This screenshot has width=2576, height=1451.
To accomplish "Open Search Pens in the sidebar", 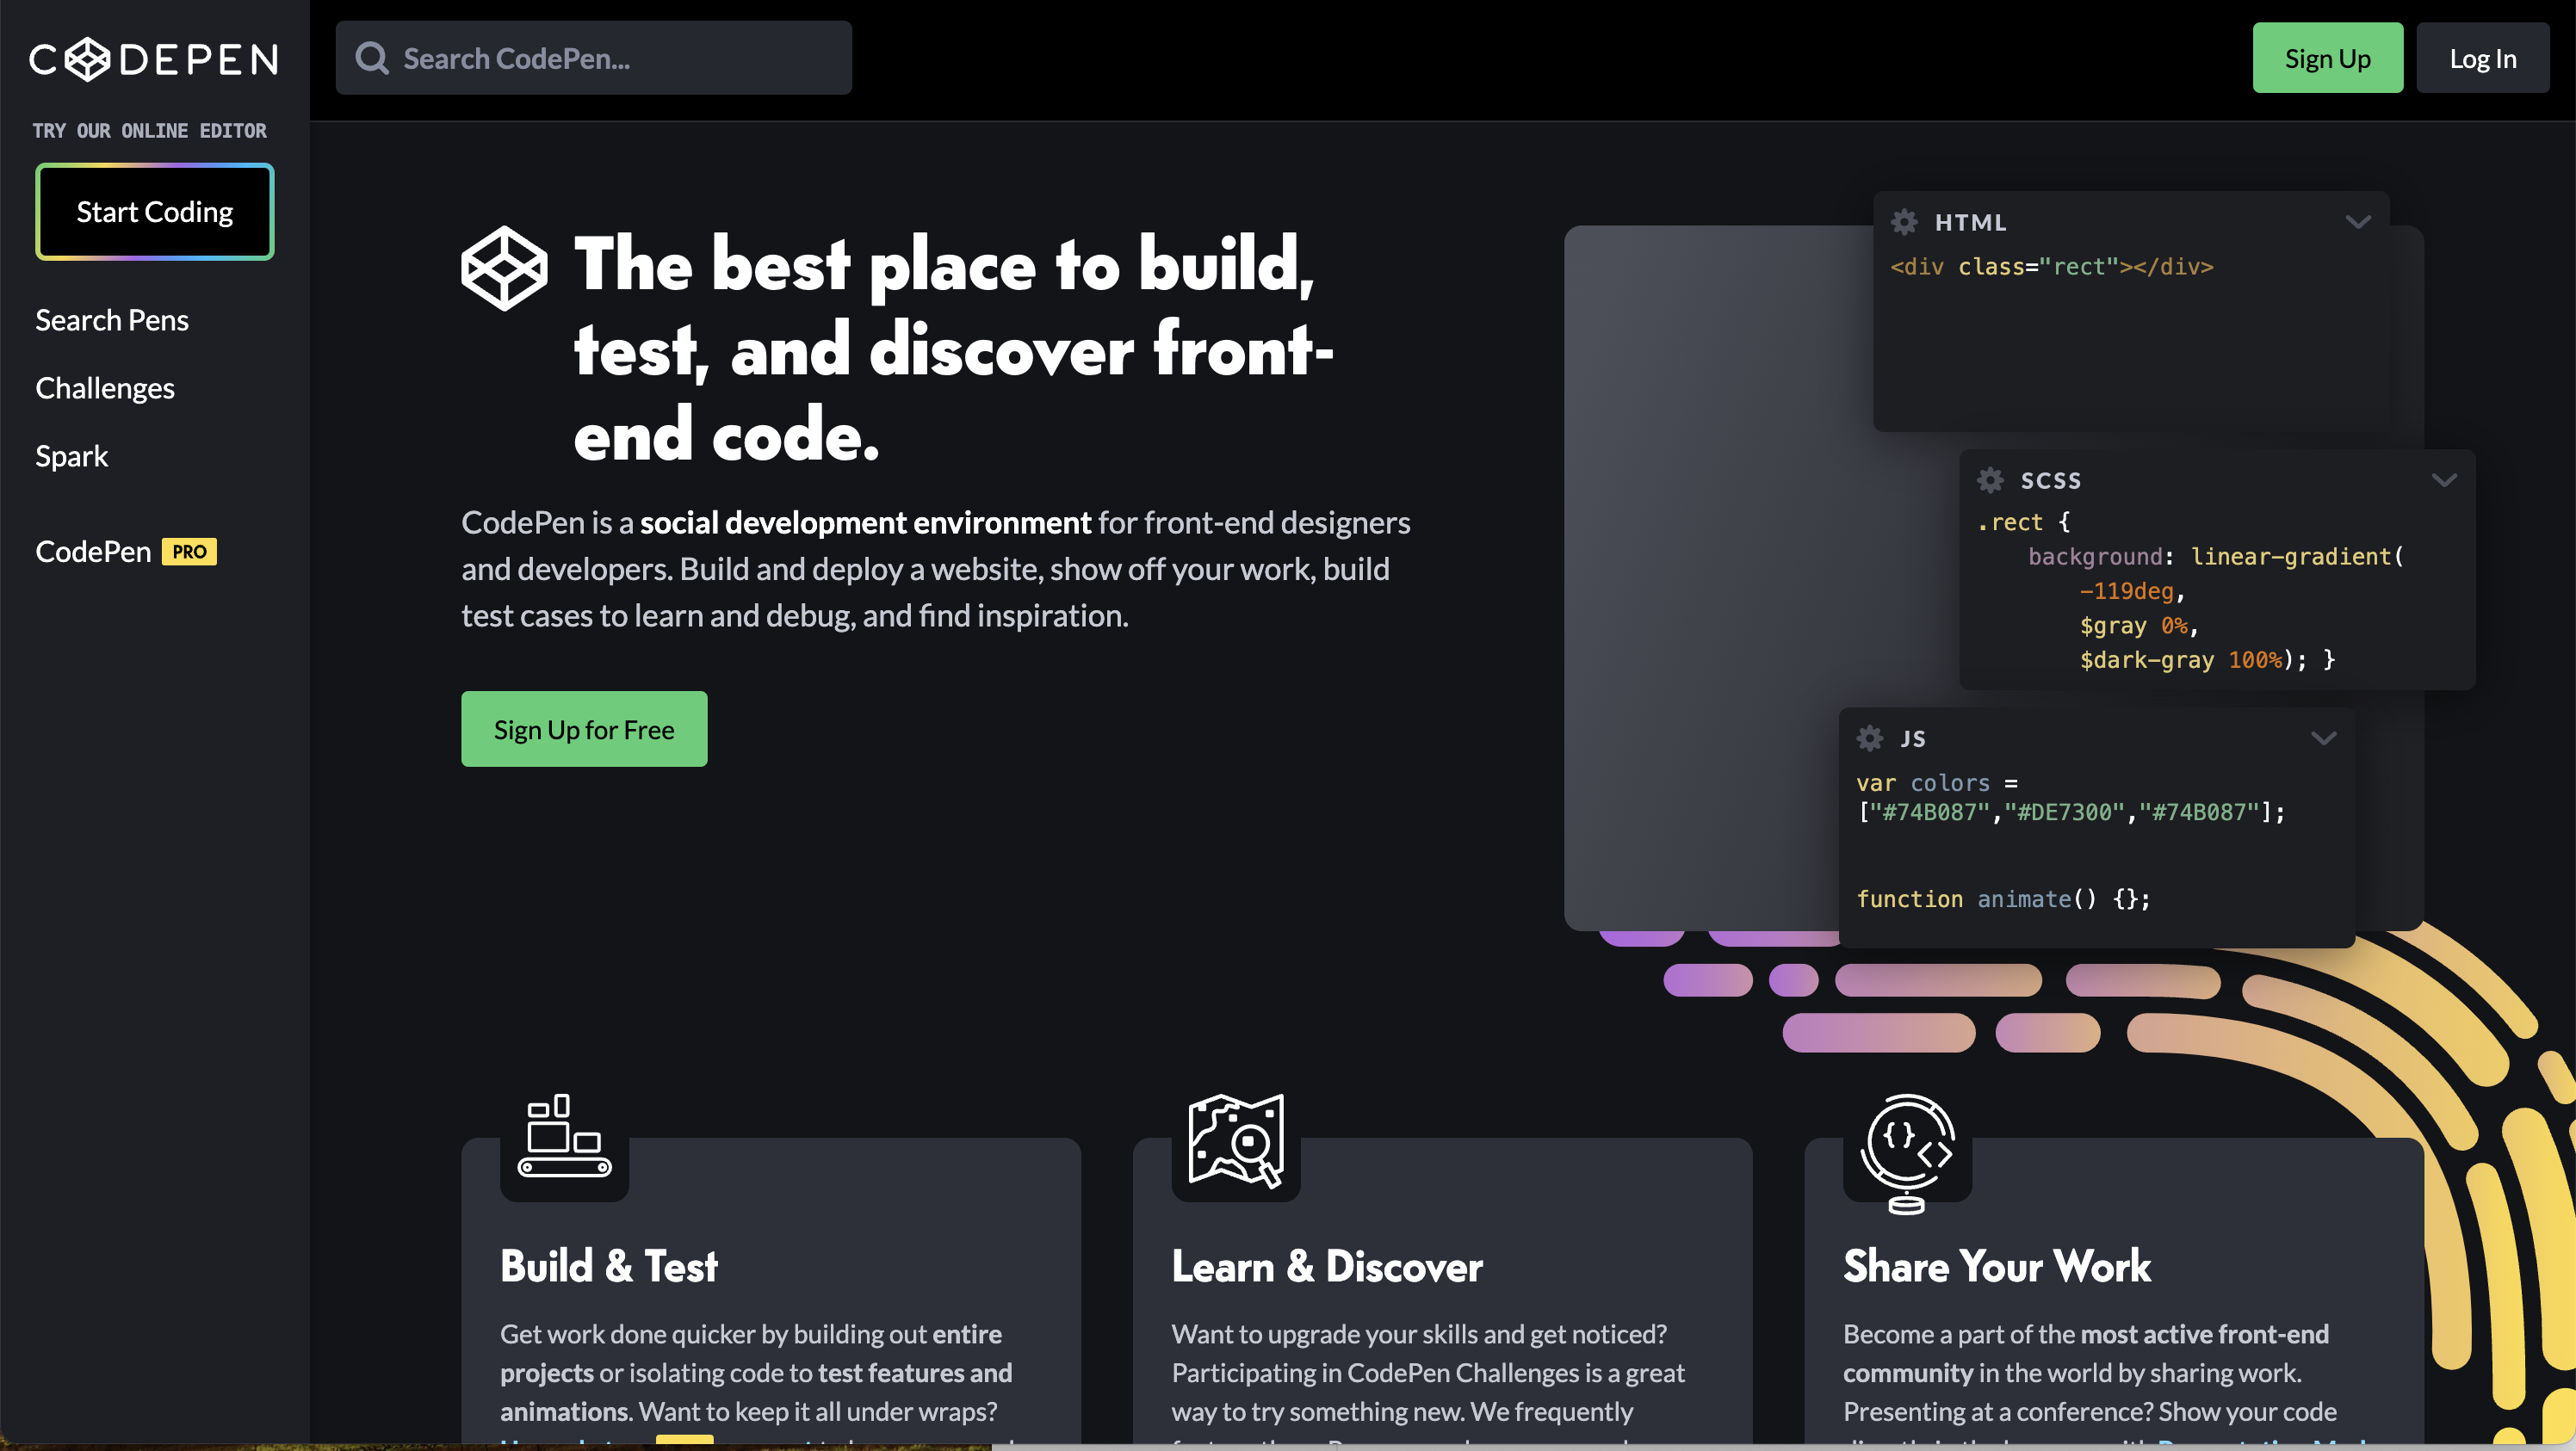I will [112, 320].
